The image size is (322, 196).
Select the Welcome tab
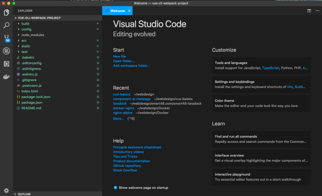(x=117, y=11)
